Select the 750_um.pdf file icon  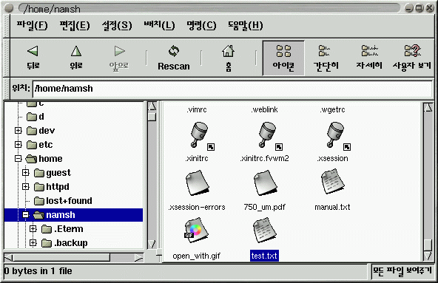point(266,183)
